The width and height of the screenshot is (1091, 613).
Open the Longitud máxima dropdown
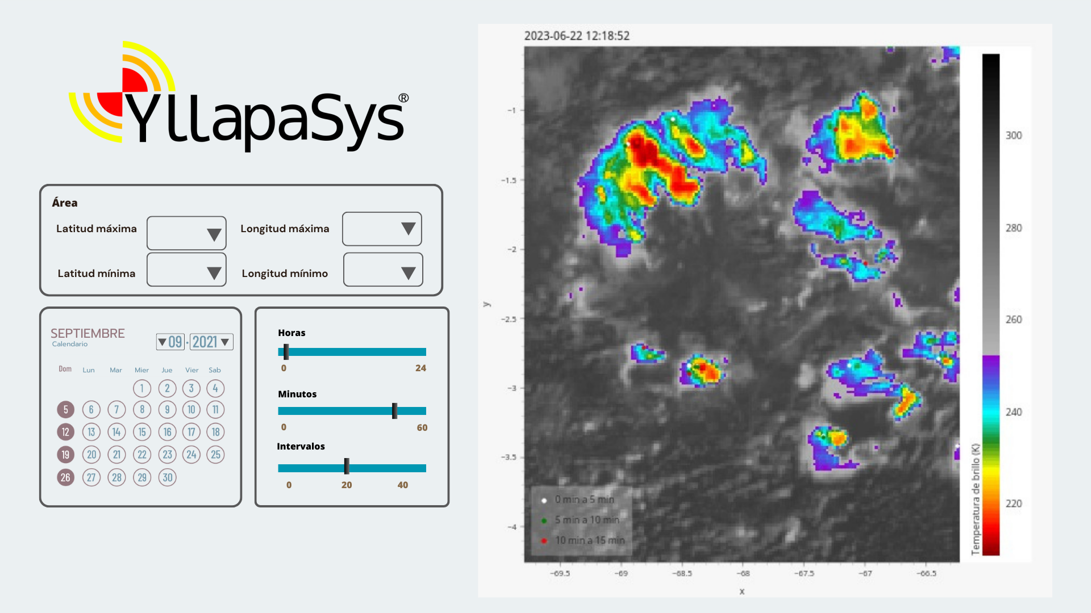[382, 229]
